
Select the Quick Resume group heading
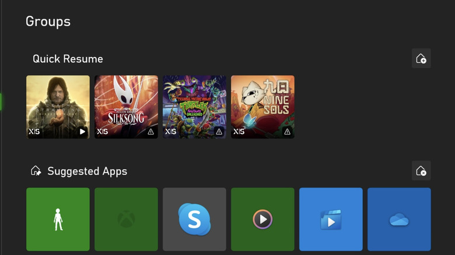[68, 59]
